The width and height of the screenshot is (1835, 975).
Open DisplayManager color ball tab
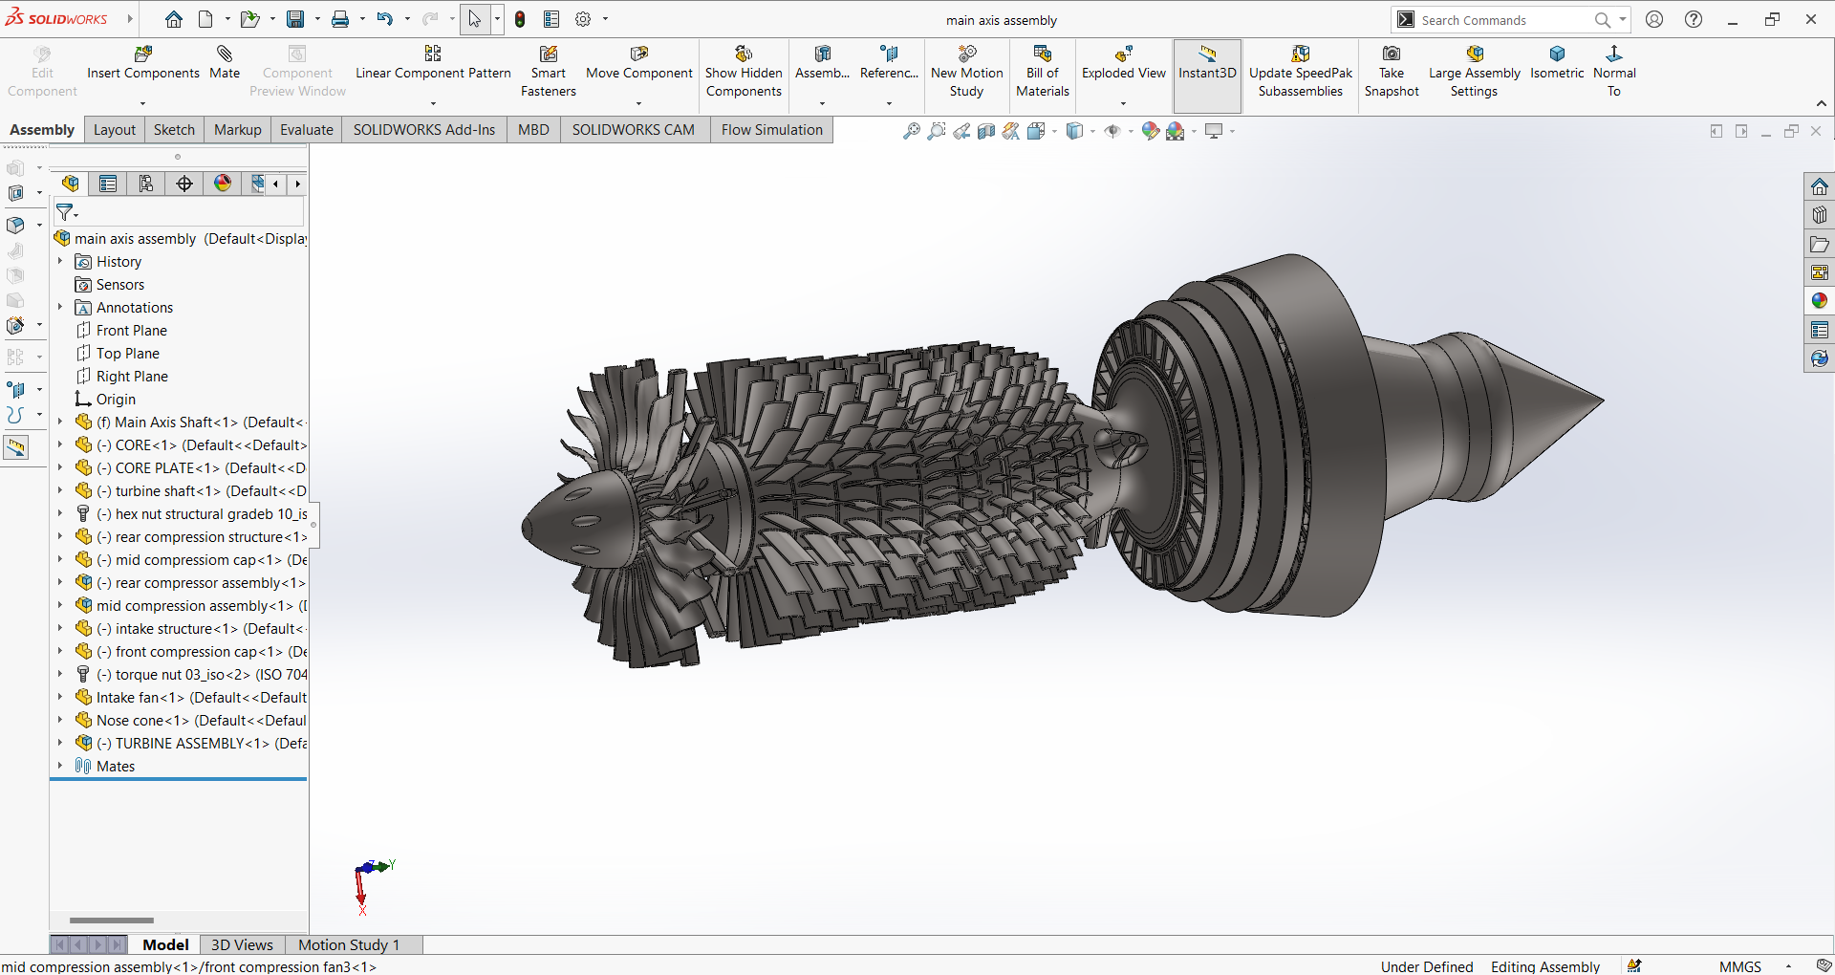point(223,184)
